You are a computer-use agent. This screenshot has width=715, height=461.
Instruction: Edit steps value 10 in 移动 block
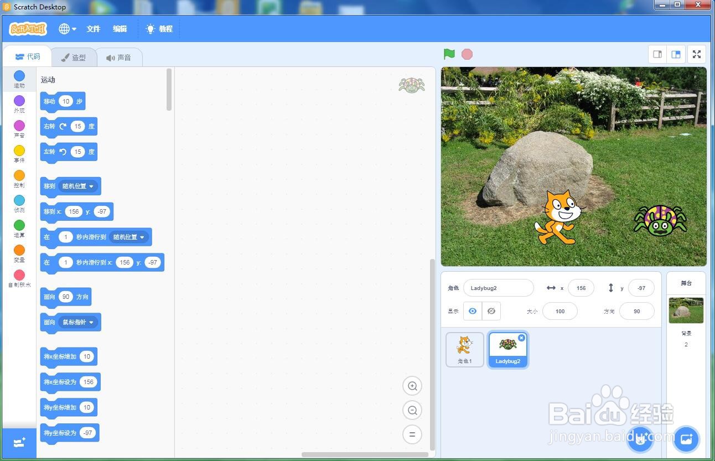pos(66,101)
